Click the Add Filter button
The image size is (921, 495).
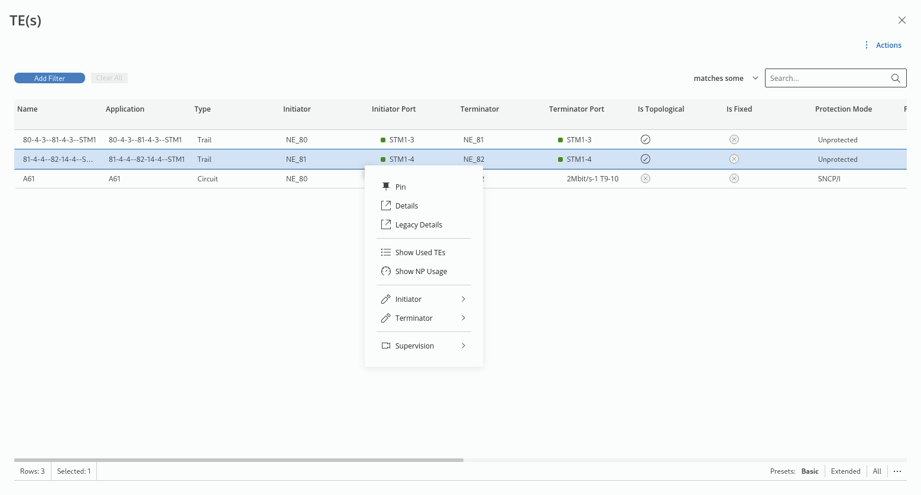50,78
